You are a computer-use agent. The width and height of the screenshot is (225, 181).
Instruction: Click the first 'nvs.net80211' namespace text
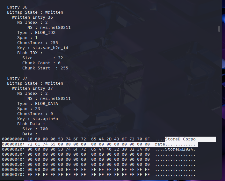coord(55,28)
